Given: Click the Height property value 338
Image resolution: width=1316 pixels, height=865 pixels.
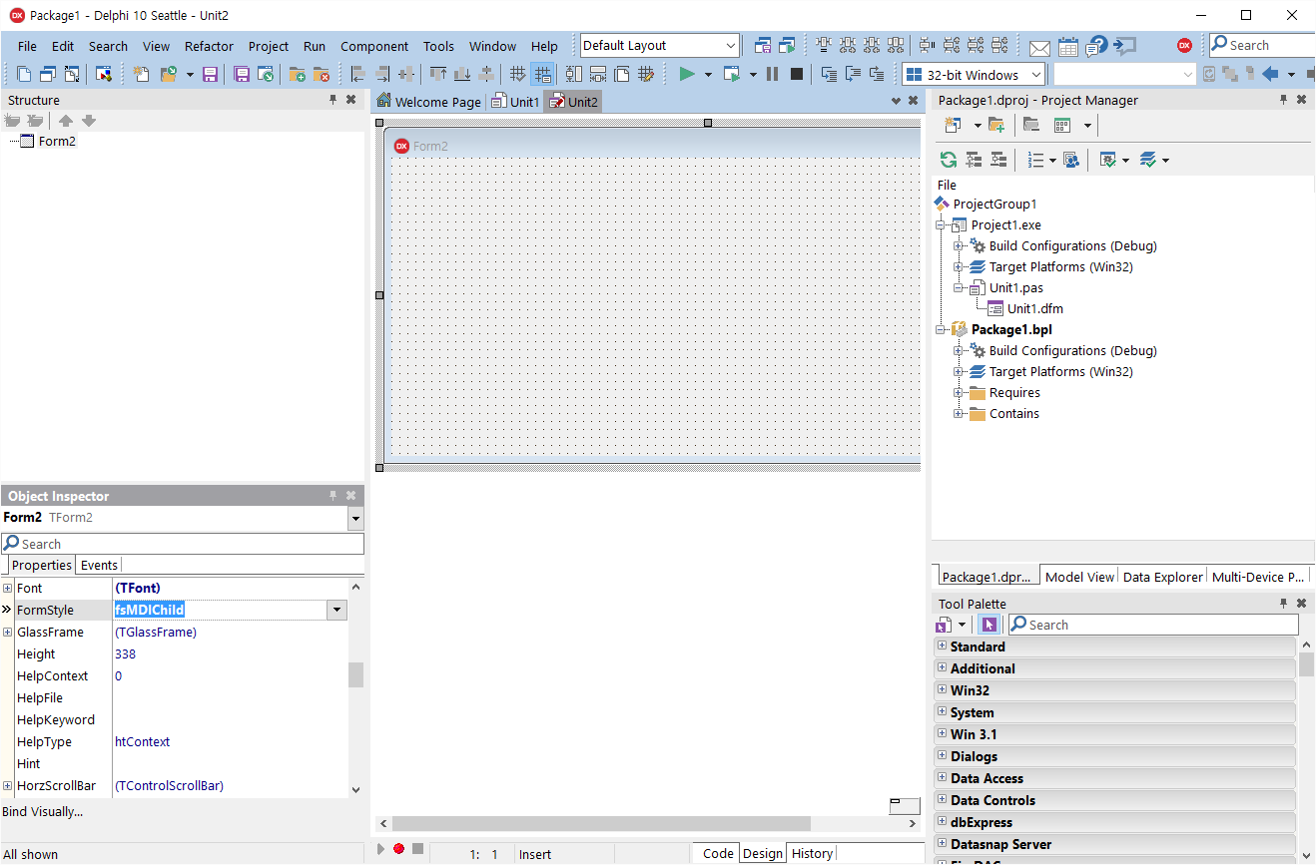Looking at the screenshot, I should (x=125, y=653).
